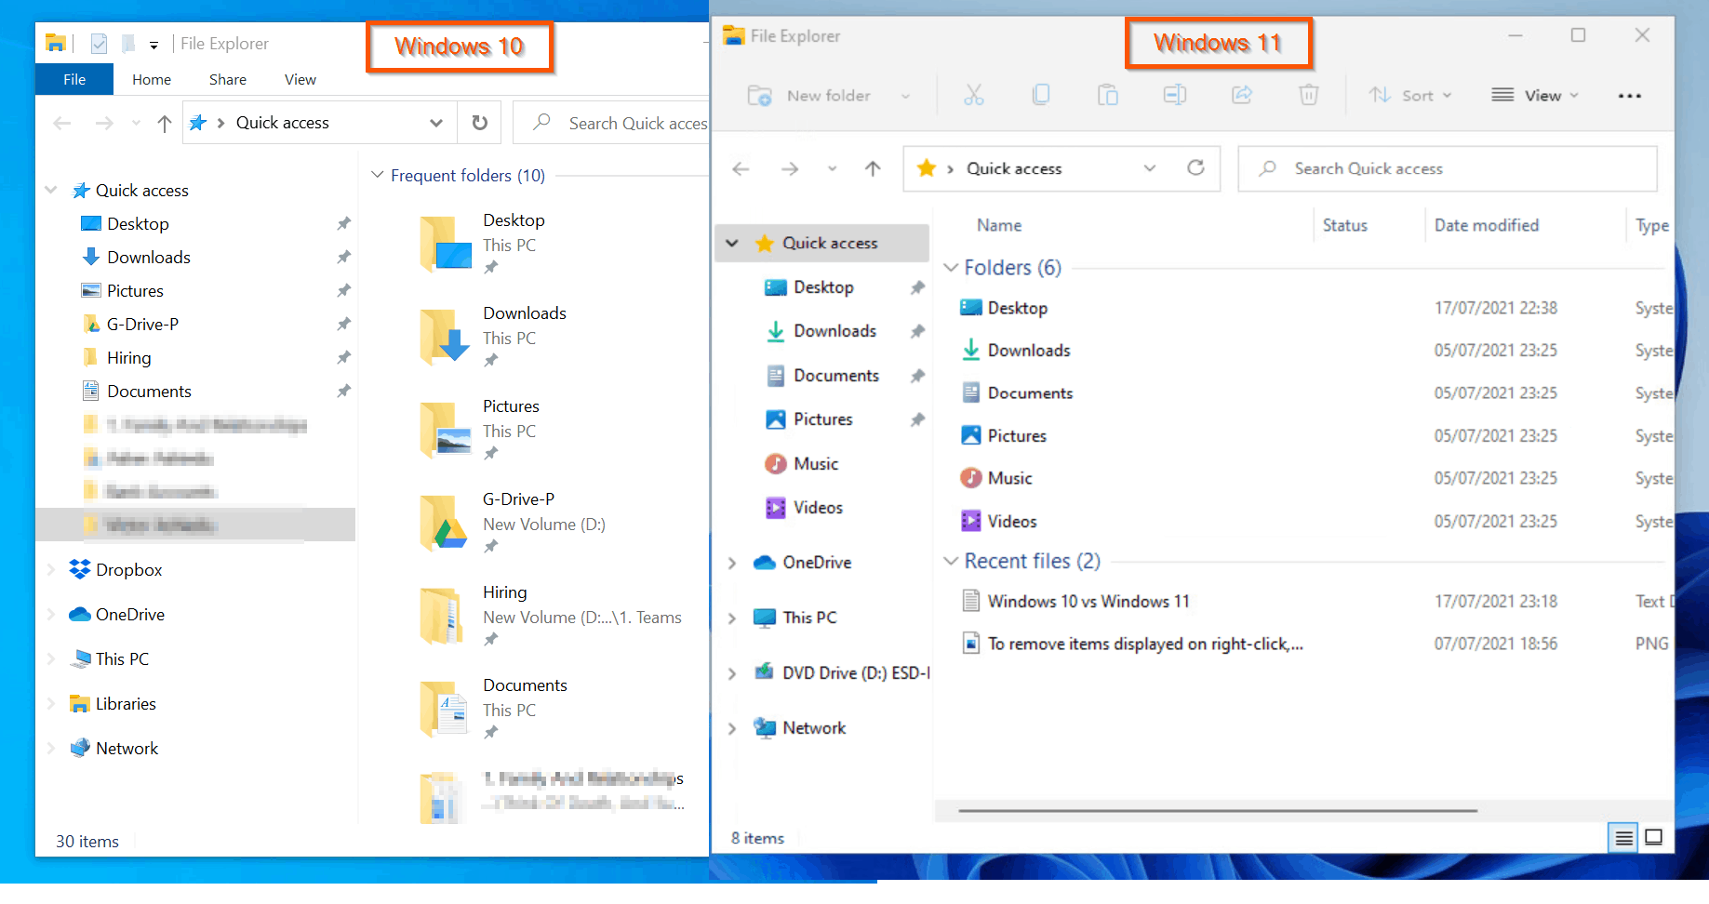Click Rename icon in Windows 11 toolbar
This screenshot has height=904, width=1709.
[x=1175, y=95]
